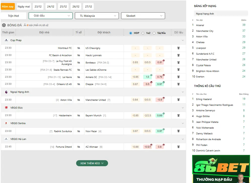Click jersey icon for Radnik Surdulica match
The image size is (251, 183).
coord(178,131)
